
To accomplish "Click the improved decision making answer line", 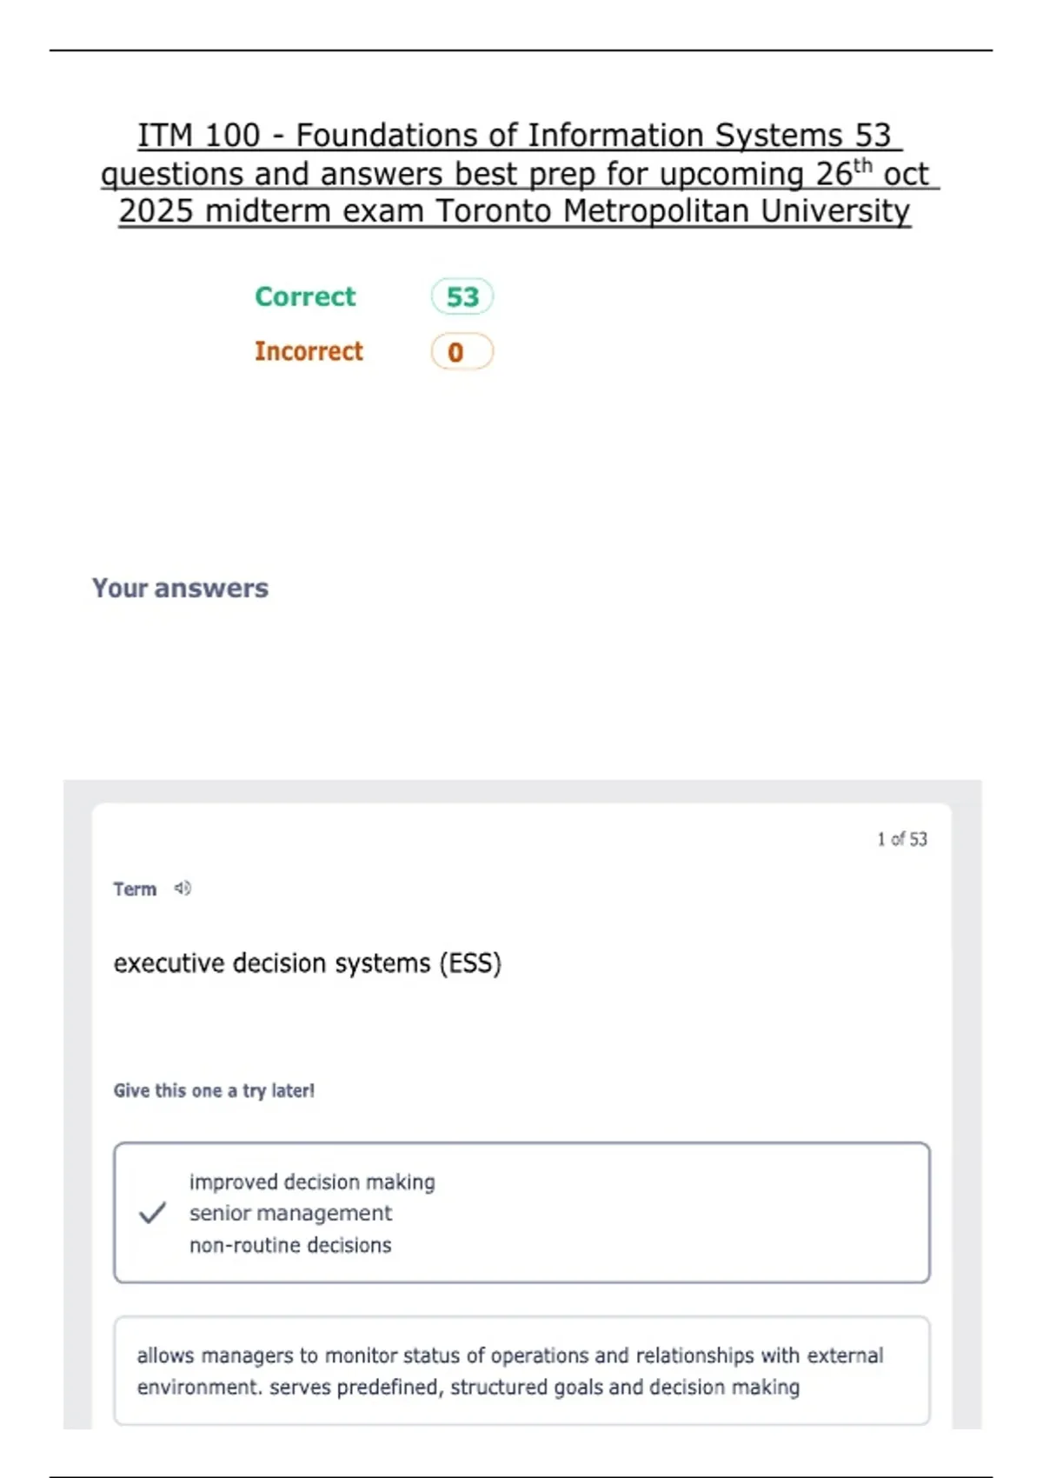I will pos(312,1182).
